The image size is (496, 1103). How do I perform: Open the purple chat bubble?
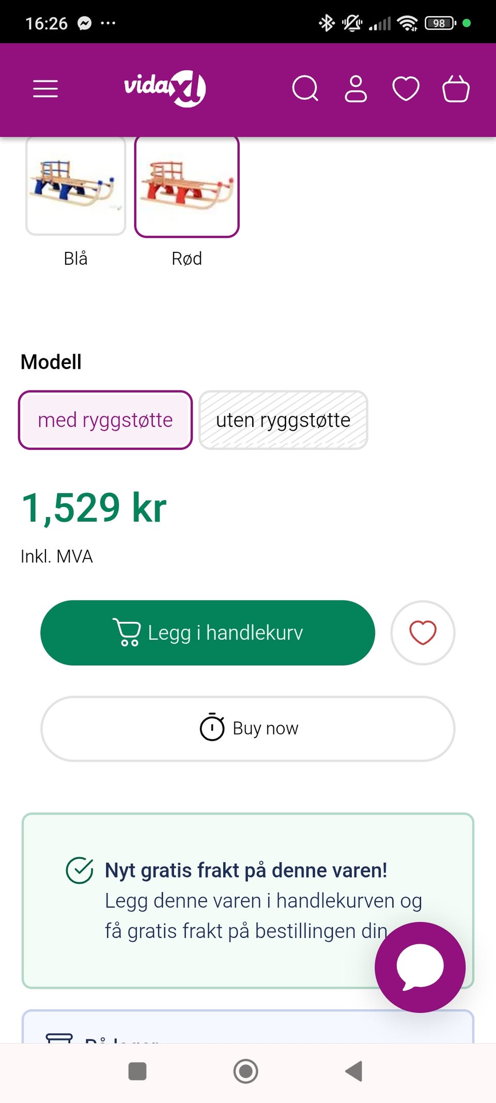pyautogui.click(x=420, y=967)
